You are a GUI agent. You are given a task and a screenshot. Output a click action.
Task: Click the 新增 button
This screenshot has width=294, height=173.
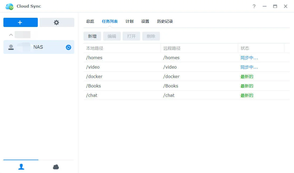tap(92, 36)
